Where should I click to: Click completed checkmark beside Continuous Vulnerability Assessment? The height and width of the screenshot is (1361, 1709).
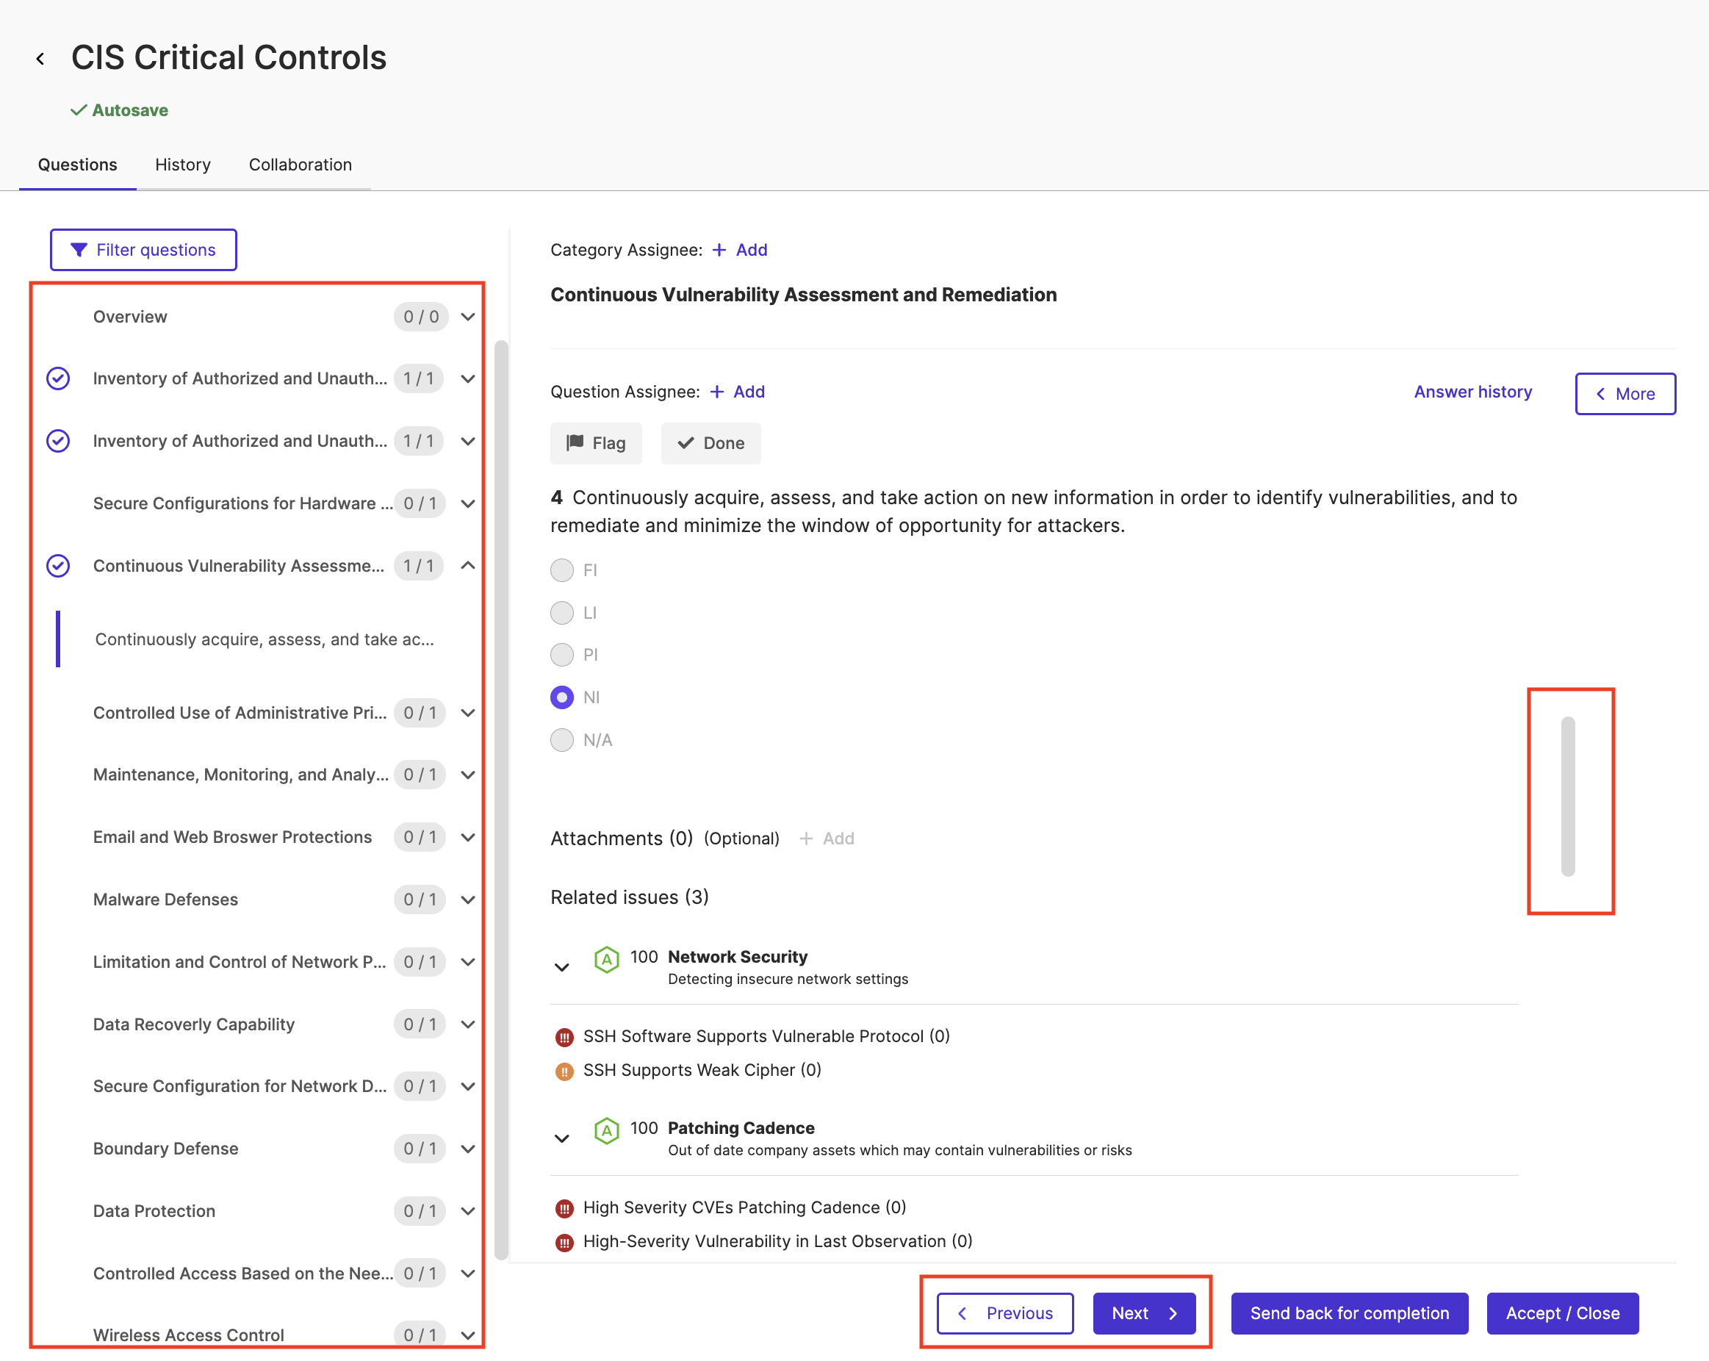[x=58, y=566]
